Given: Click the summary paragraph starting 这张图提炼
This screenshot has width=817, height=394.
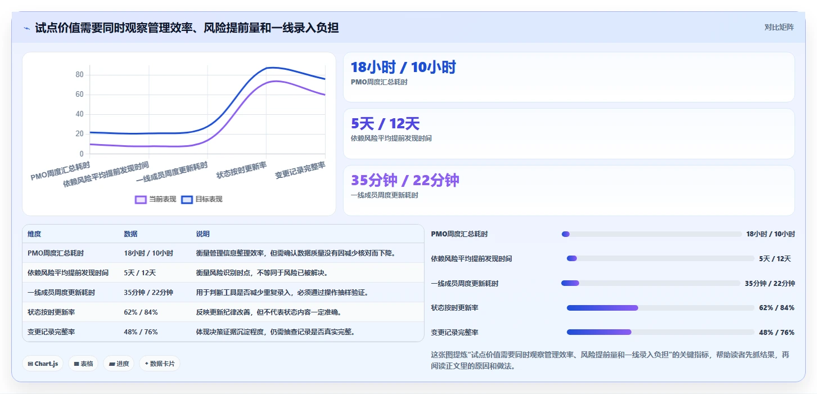Looking at the screenshot, I should (x=610, y=360).
